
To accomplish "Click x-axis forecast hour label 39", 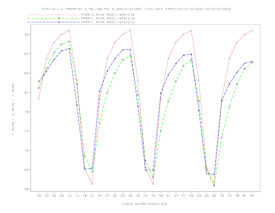I will click(x=138, y=196).
